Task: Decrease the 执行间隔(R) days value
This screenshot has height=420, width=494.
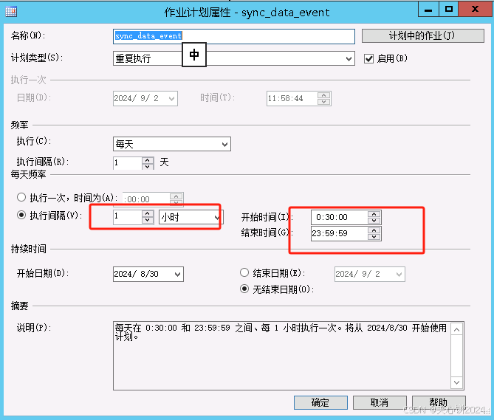Action: click(148, 166)
